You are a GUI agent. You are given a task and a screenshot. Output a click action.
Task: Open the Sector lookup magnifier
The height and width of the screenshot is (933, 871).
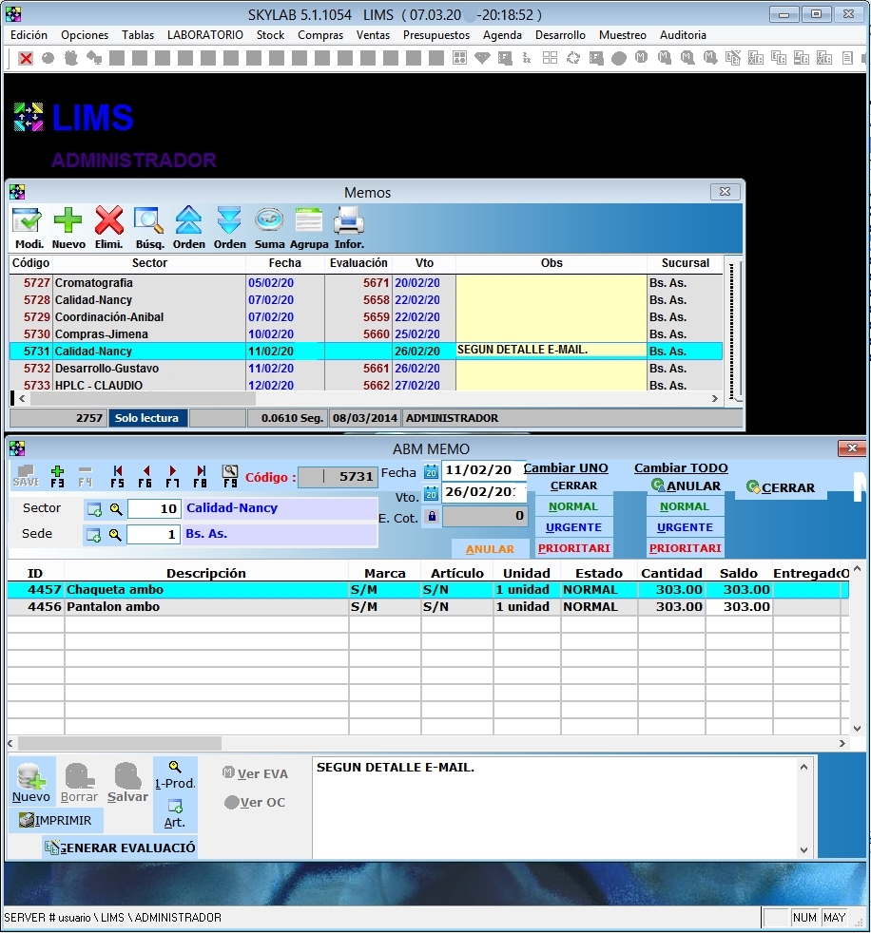(116, 509)
